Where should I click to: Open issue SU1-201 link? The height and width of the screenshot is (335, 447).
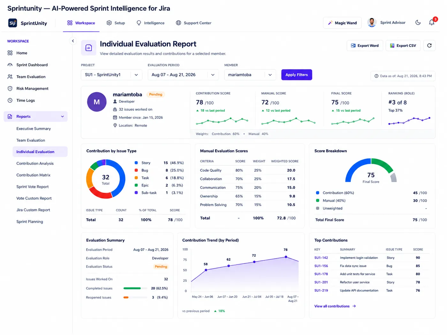pos(321,282)
